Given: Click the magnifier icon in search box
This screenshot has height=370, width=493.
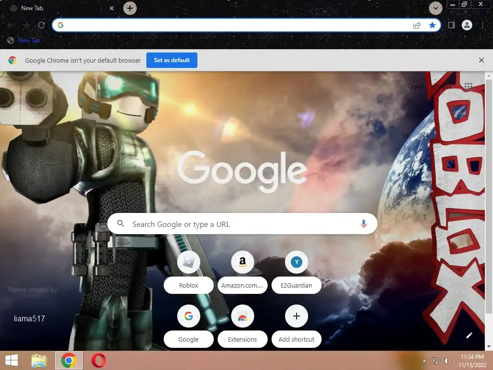Looking at the screenshot, I should tap(120, 224).
